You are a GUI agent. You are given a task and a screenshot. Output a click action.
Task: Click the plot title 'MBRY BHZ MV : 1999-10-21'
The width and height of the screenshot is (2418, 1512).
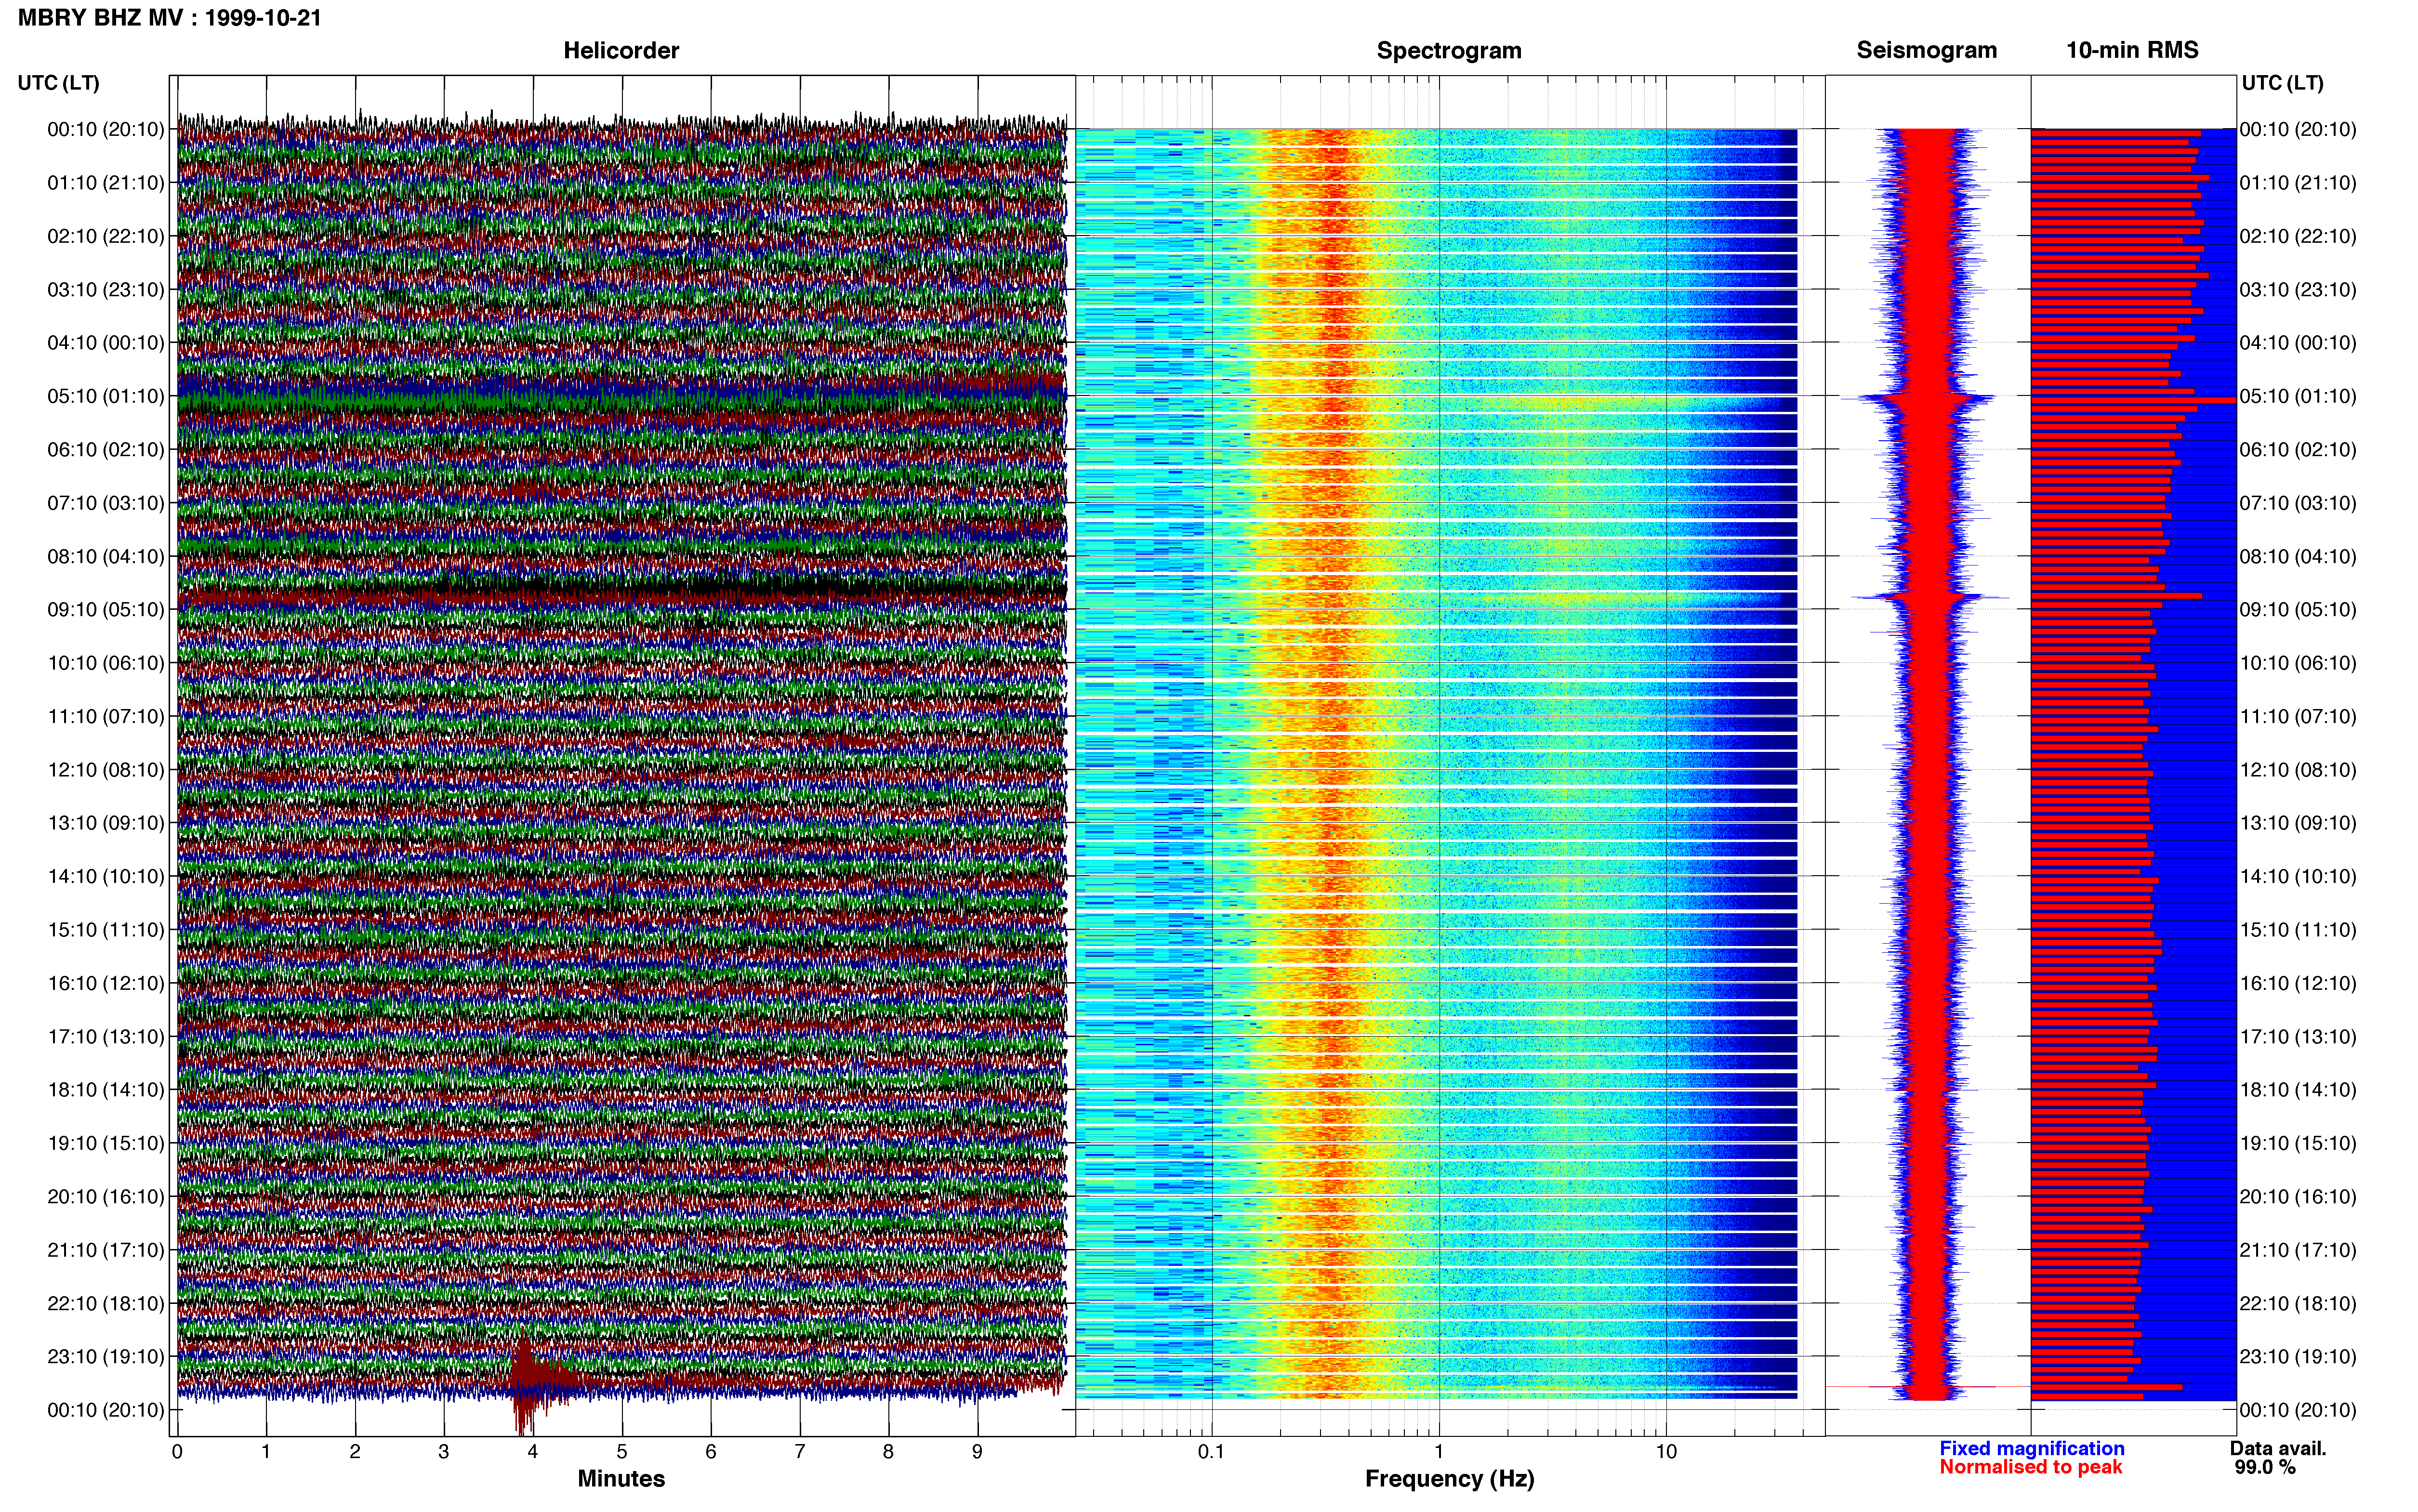pyautogui.click(x=170, y=18)
